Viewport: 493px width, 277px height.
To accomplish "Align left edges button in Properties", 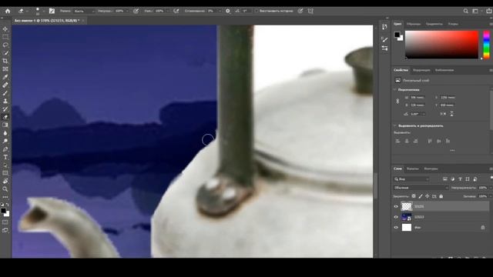I will [x=397, y=142].
